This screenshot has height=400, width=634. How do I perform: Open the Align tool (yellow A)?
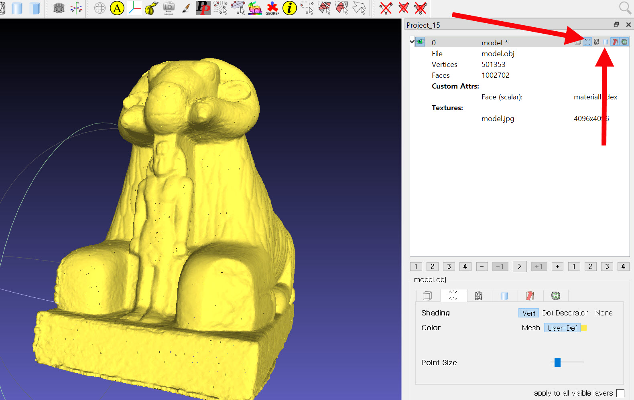pos(117,8)
